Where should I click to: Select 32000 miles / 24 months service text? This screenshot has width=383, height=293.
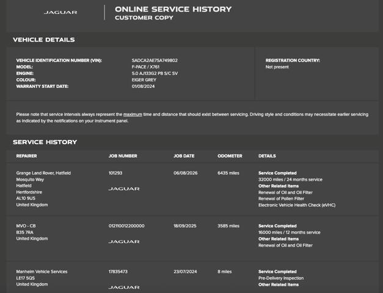[290, 179]
